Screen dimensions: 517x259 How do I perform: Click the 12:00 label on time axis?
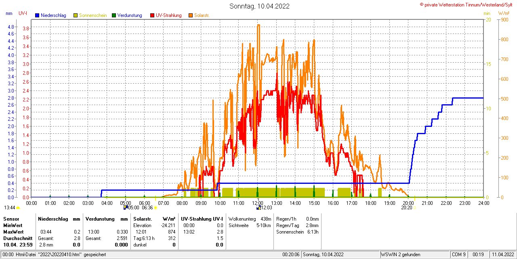pyautogui.click(x=258, y=203)
